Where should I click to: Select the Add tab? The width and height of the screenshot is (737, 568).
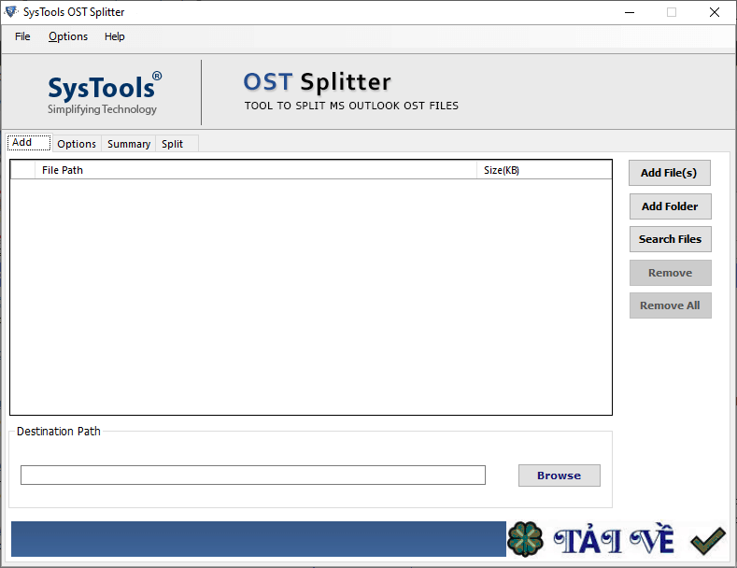point(29,143)
